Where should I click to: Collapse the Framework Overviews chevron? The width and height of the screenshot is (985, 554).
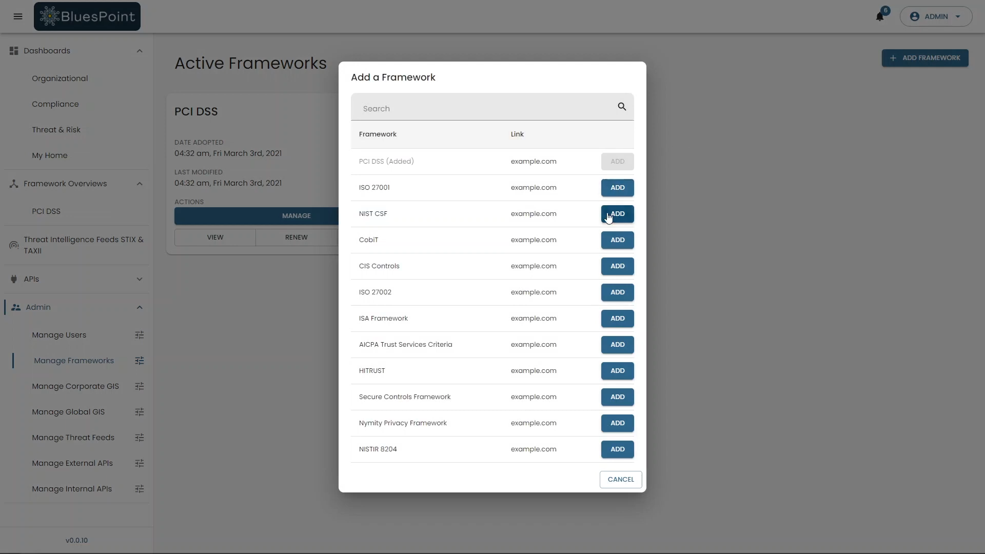[140, 184]
